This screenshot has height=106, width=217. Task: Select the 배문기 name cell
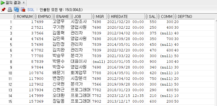(61, 73)
